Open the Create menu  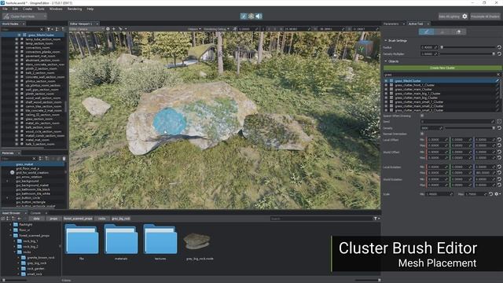click(x=28, y=9)
